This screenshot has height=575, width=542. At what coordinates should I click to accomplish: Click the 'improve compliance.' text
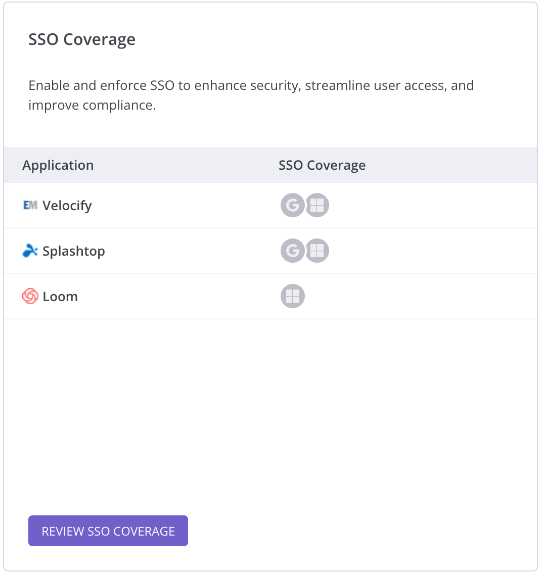click(92, 106)
